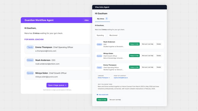Click Noah Anderson name in Intro Agent list
The image size is (198, 111).
point(109,42)
